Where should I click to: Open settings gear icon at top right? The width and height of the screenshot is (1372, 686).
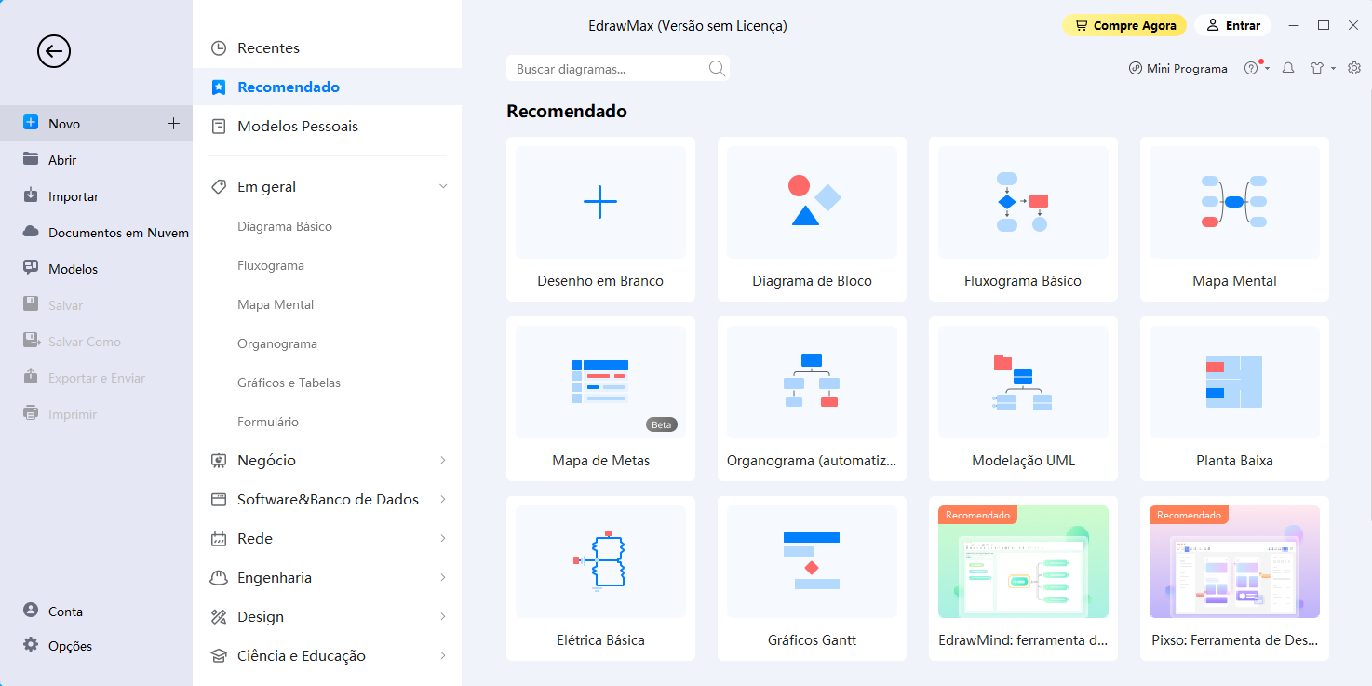tap(1354, 68)
